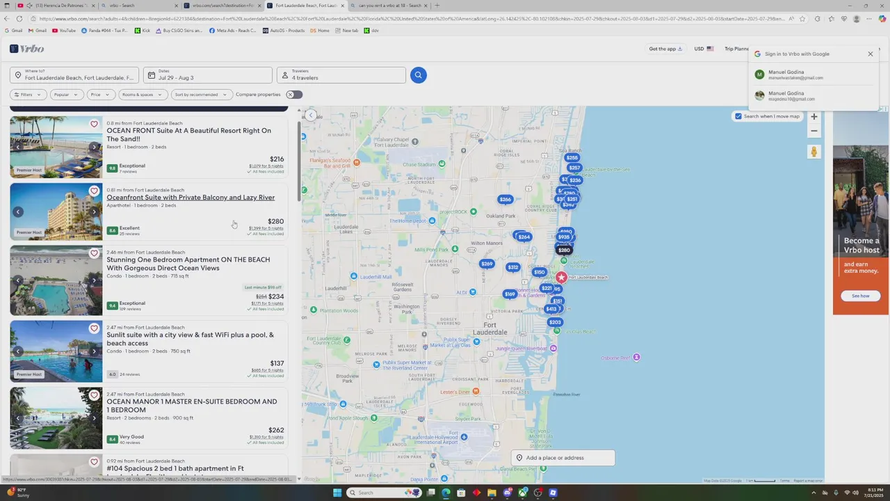The height and width of the screenshot is (501, 890).
Task: Click the blue search magnifier button
Action: (x=418, y=75)
